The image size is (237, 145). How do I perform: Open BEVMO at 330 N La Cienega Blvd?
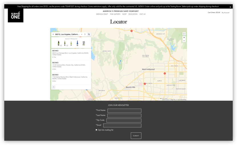[71, 55]
